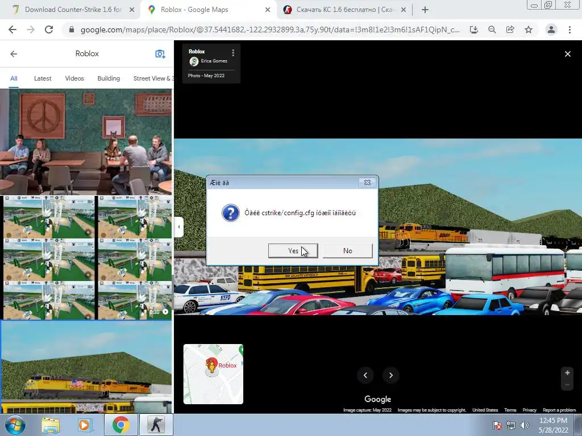This screenshot has width=582, height=436.
Task: Show the next photo
Action: click(x=391, y=375)
